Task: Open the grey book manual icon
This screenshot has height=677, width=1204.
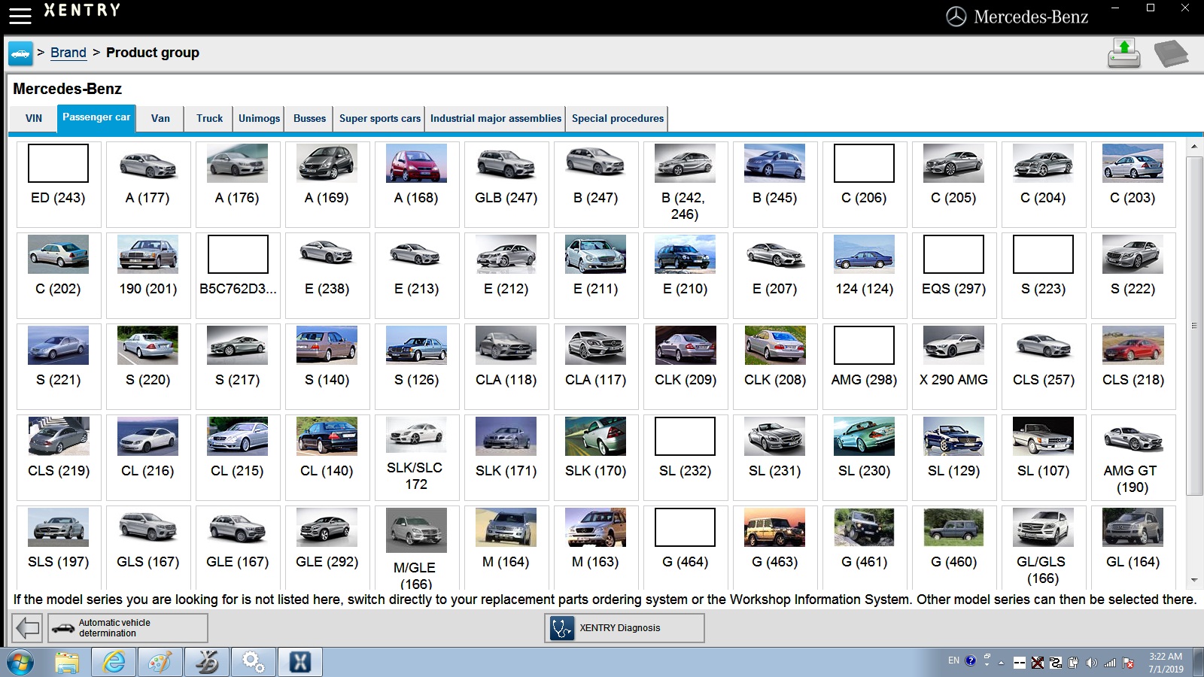Action: click(x=1170, y=53)
